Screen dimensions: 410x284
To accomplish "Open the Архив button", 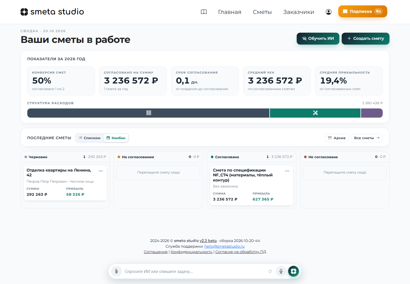I will (x=337, y=138).
